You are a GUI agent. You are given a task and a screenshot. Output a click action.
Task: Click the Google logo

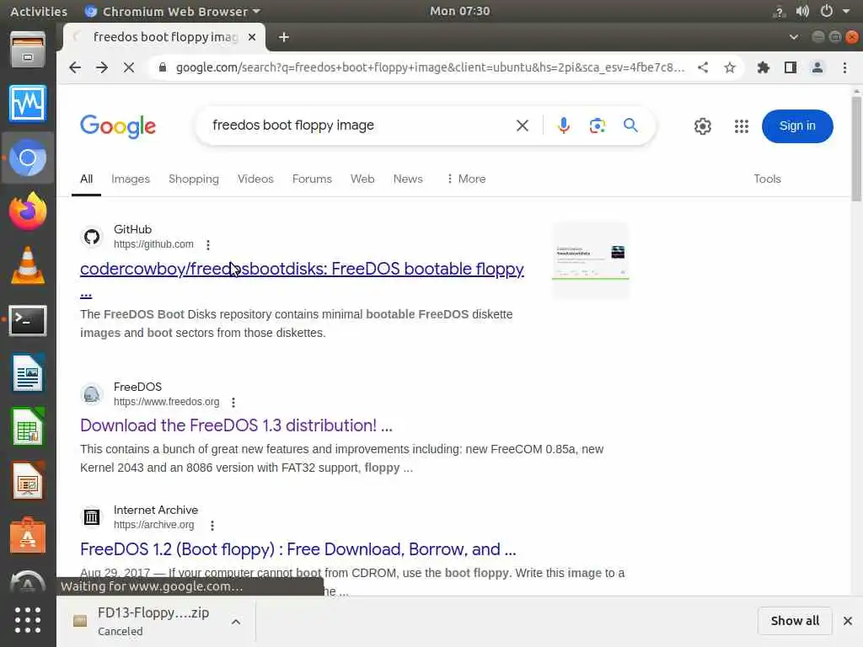click(118, 126)
